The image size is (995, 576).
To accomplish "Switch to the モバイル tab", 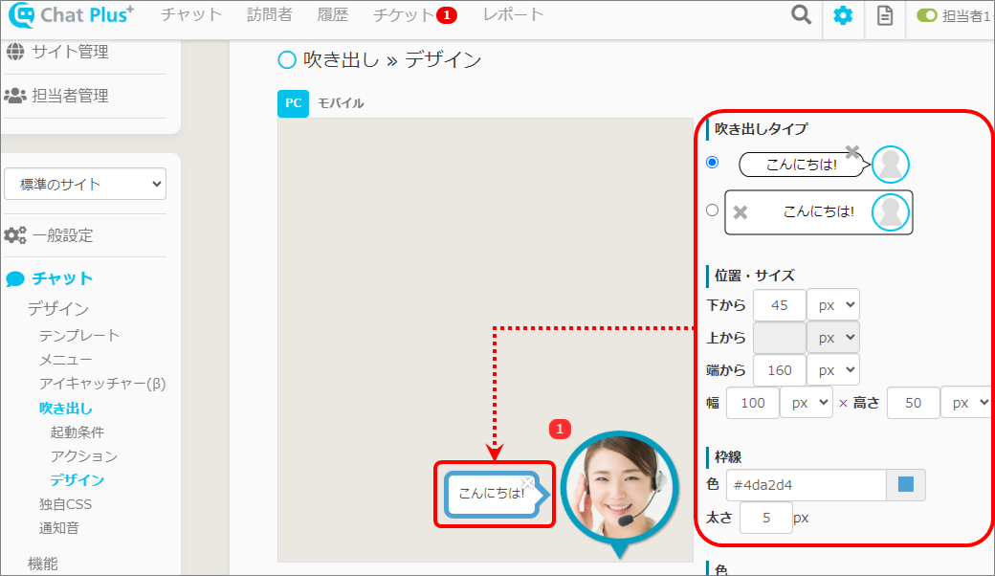I will (341, 103).
